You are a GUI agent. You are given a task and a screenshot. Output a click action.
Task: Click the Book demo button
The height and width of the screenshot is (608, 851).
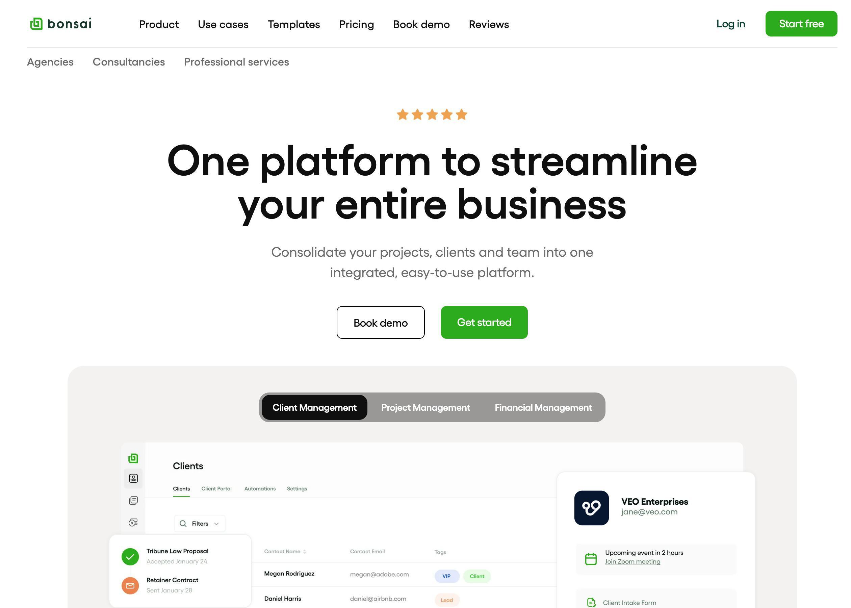pyautogui.click(x=380, y=322)
